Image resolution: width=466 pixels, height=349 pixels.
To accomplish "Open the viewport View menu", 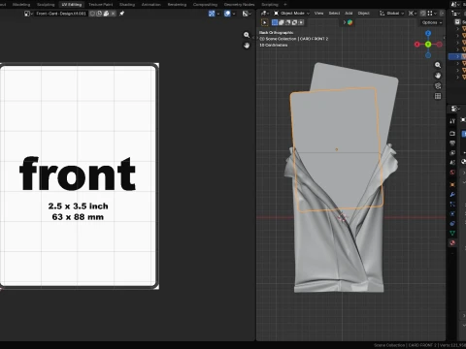I will [318, 14].
